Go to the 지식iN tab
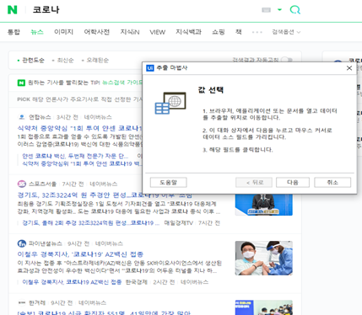This screenshot has height=315, width=362. click(130, 32)
